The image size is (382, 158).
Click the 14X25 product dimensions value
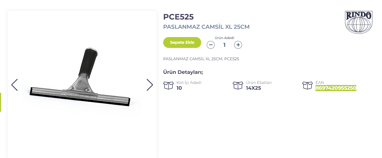point(253,88)
